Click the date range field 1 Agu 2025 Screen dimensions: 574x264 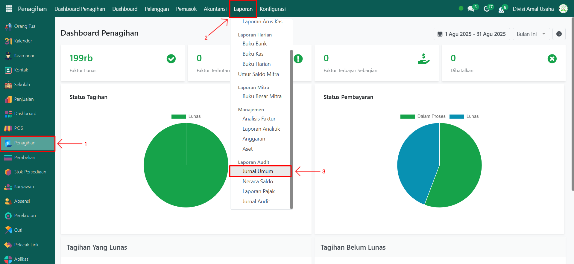pyautogui.click(x=472, y=34)
